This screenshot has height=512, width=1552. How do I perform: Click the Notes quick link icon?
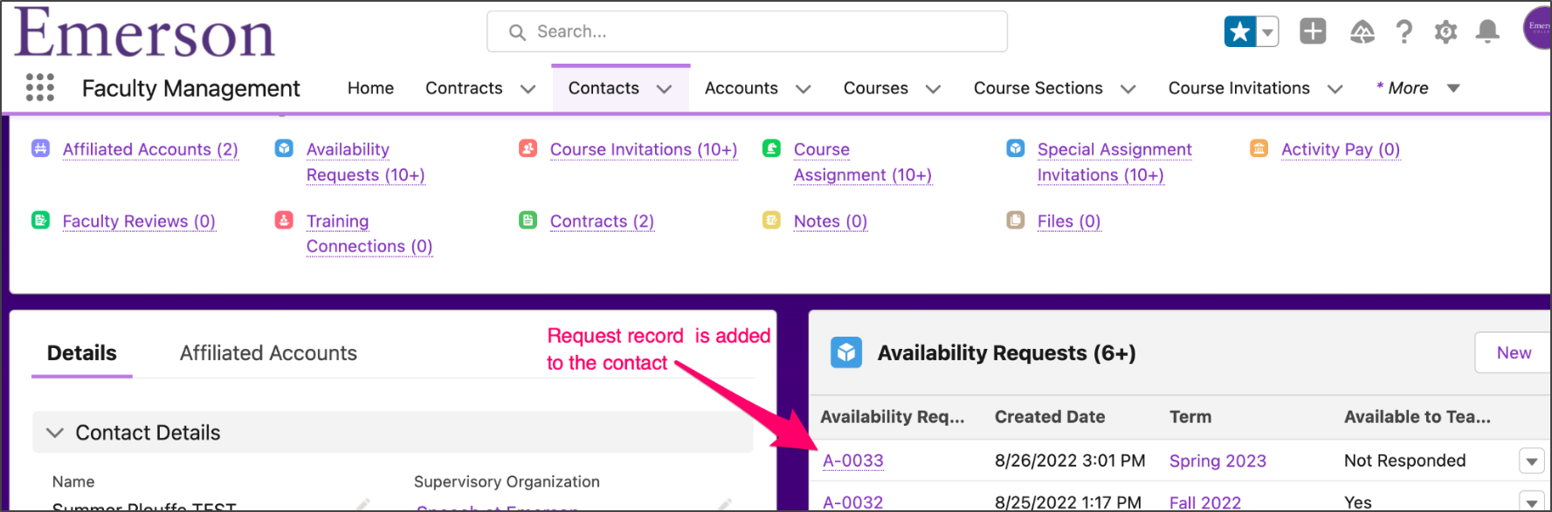pyautogui.click(x=772, y=220)
